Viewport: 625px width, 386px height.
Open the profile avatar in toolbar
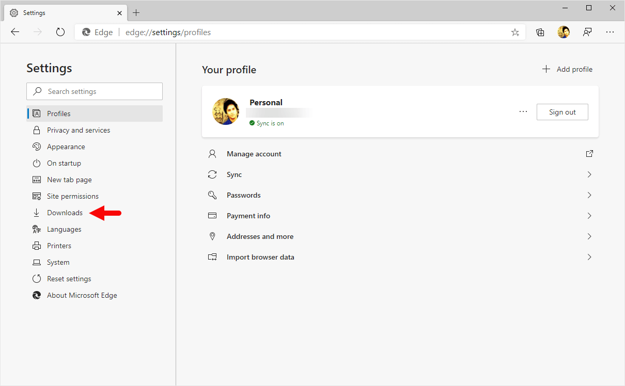coord(564,32)
